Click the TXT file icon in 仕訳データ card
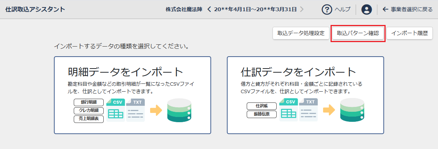Screen dimensions: 438x149 (308, 110)
